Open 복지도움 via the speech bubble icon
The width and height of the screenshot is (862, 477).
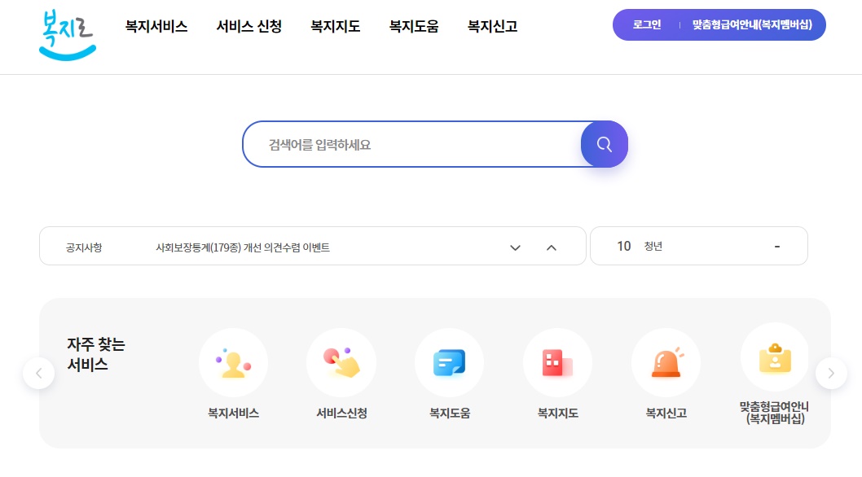point(449,362)
